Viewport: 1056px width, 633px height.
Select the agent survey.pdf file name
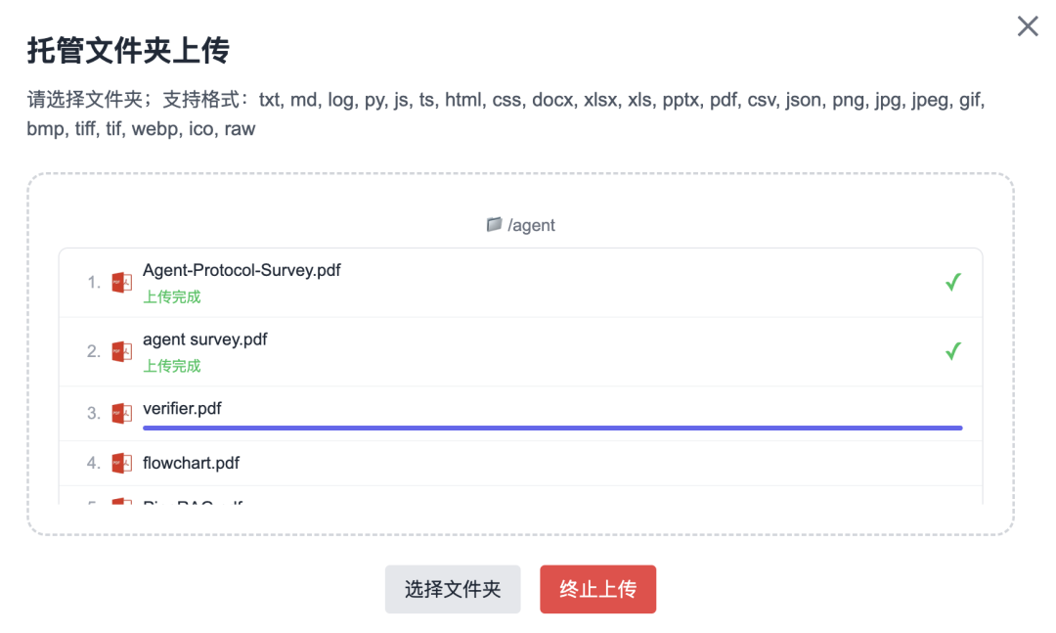click(x=204, y=339)
